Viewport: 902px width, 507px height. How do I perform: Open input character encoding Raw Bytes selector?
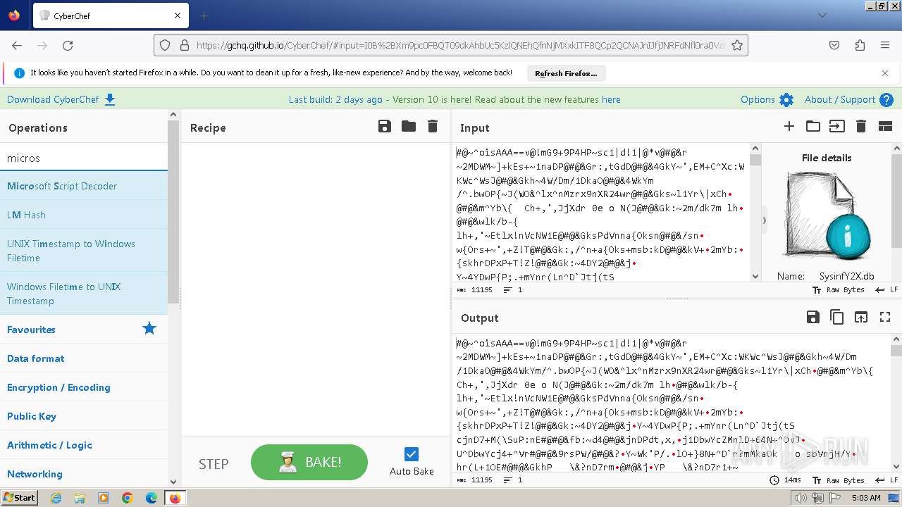pos(838,290)
